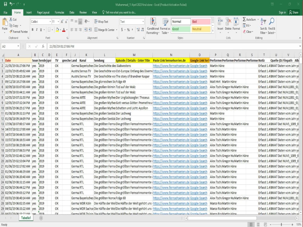This screenshot has width=303, height=227.
Task: Click the Paste clipboard icon
Action: pos(5,22)
